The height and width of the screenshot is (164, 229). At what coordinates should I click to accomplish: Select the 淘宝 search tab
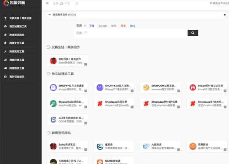pyautogui.click(x=123, y=26)
